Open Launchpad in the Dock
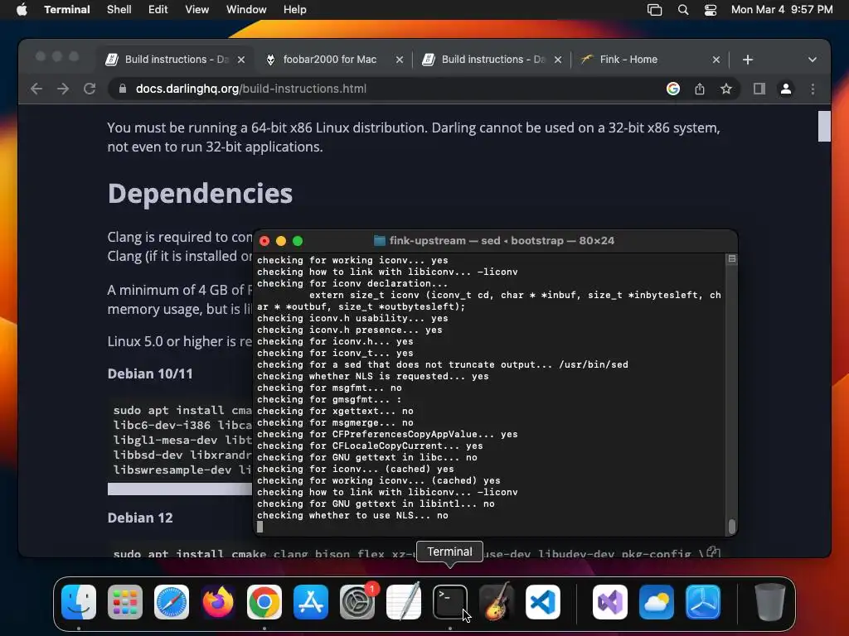Viewport: 849px width, 636px height. coord(125,602)
